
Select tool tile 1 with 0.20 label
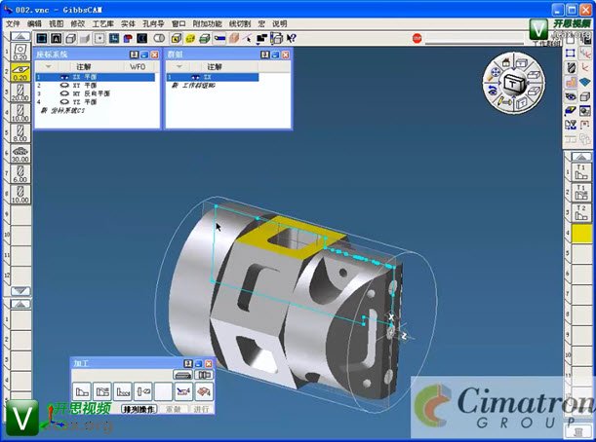coord(20,52)
